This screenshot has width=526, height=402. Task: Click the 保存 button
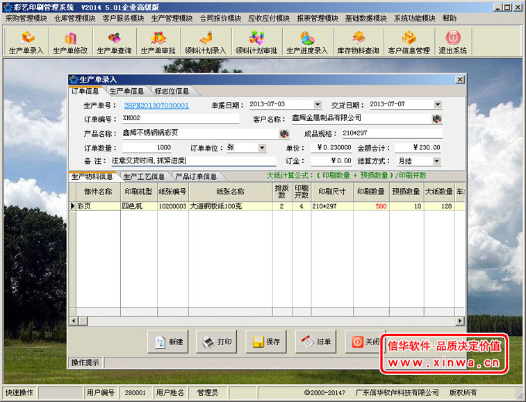click(x=267, y=342)
